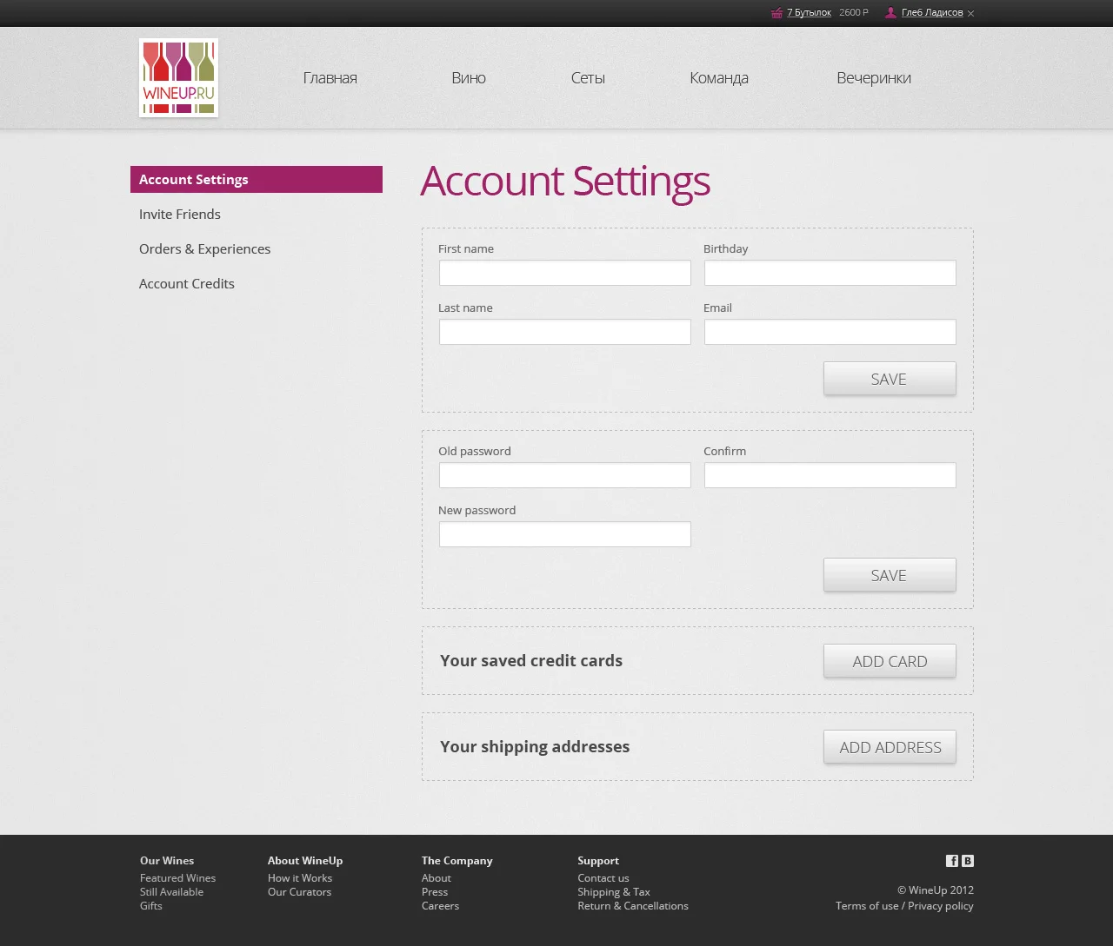Select Orders & Experiences in the sidebar
1113x946 pixels.
[204, 248]
